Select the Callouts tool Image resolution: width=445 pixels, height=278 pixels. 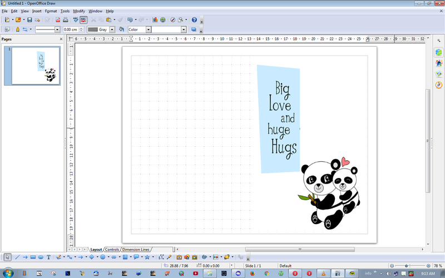click(136, 257)
